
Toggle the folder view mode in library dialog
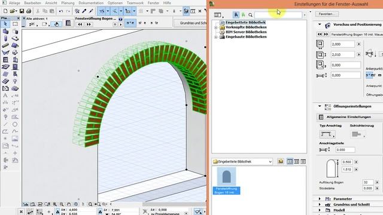[236, 15]
